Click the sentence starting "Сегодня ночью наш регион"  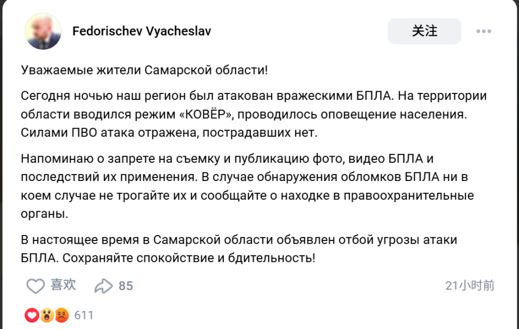pyautogui.click(x=205, y=96)
